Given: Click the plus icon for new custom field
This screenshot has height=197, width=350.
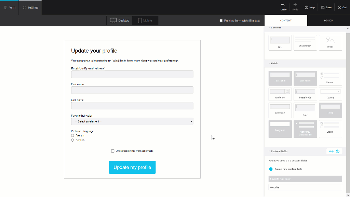Looking at the screenshot, I should (270, 169).
